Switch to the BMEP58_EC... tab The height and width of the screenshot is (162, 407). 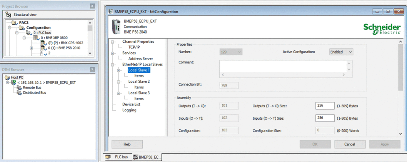click(x=147, y=157)
